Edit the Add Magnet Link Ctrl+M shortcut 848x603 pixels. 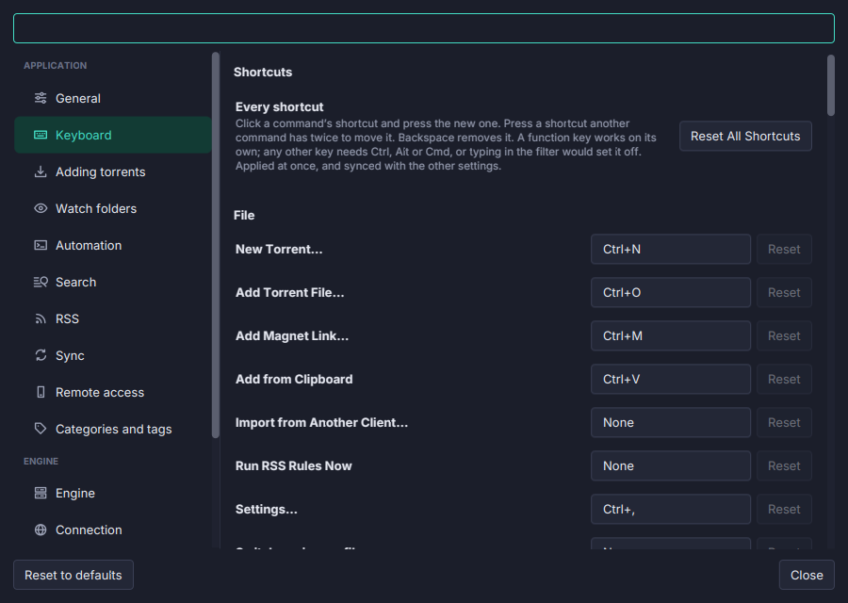tap(671, 335)
